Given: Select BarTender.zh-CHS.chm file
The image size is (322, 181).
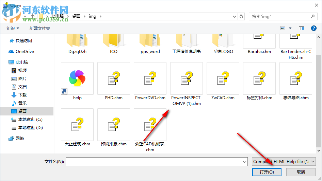Looking at the screenshot, I should click(x=296, y=47).
